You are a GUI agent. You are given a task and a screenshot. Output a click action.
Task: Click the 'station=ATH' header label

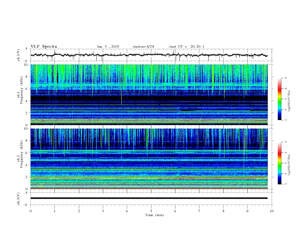coord(143,46)
